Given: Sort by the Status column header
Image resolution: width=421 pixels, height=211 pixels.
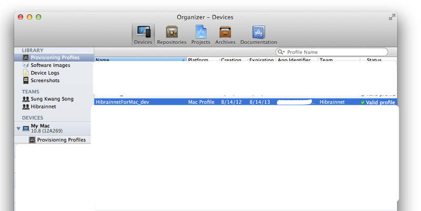Looking at the screenshot, I should pyautogui.click(x=378, y=59).
